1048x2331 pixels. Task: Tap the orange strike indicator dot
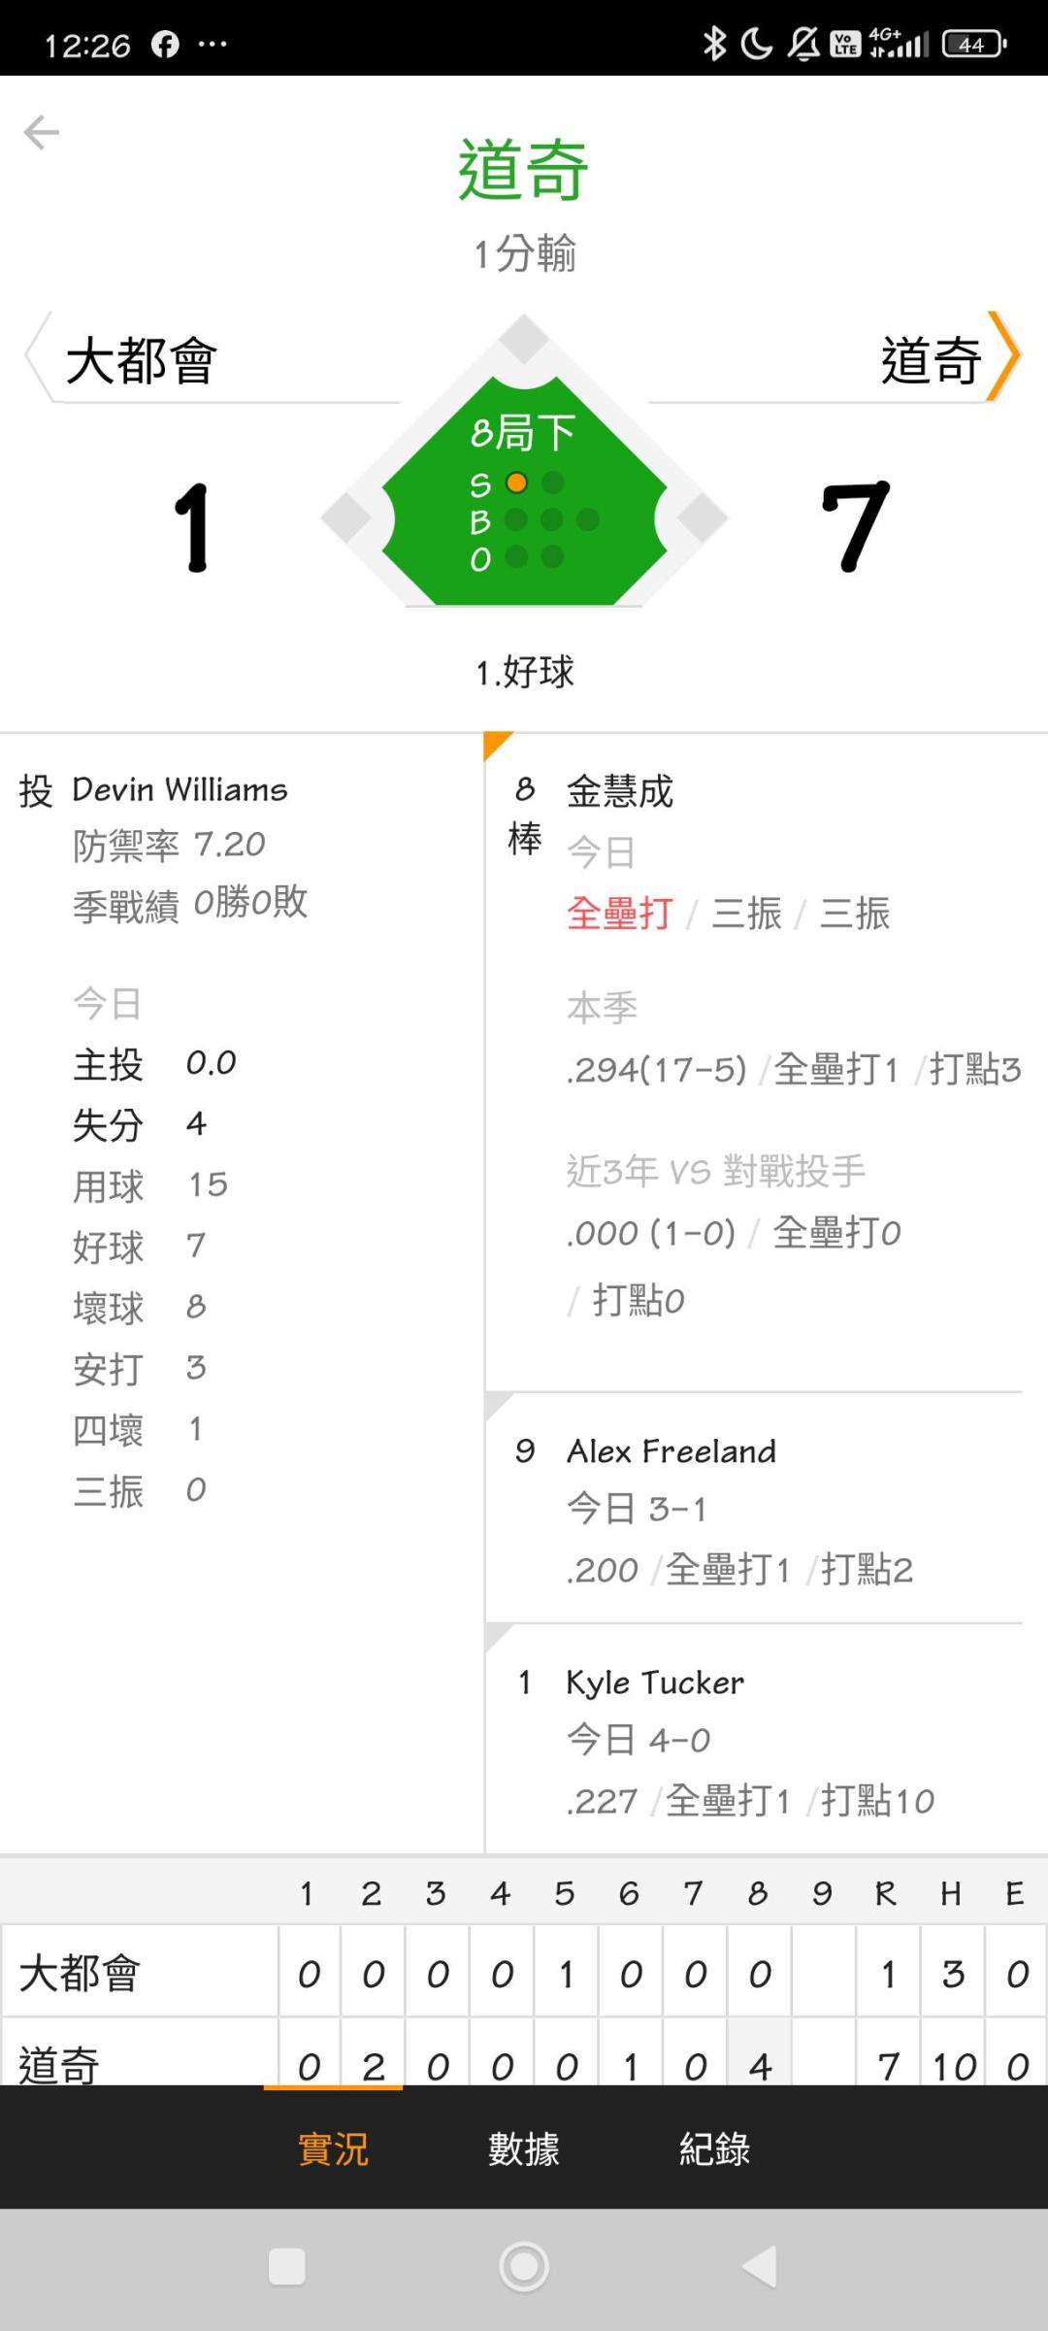click(517, 483)
